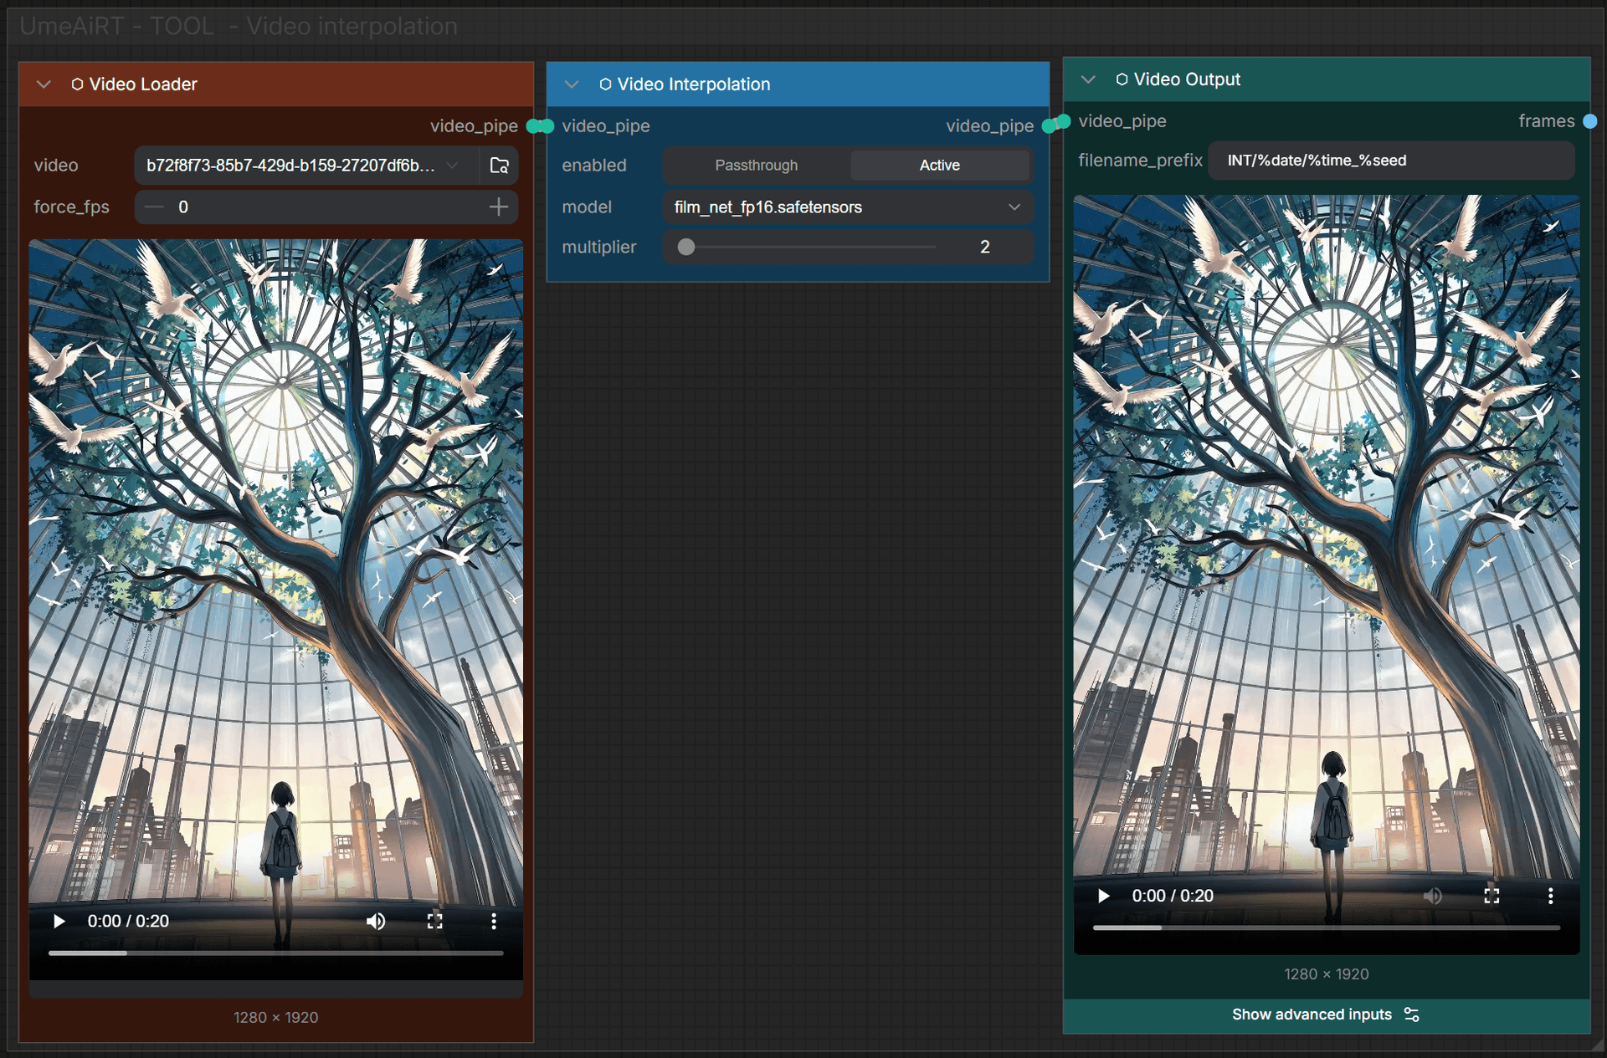Click the Video Output video_pipe input port
The width and height of the screenshot is (1607, 1058).
tap(1064, 121)
